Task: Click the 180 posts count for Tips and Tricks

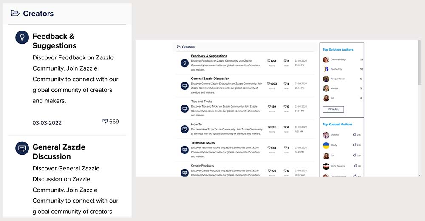Action: click(x=273, y=107)
